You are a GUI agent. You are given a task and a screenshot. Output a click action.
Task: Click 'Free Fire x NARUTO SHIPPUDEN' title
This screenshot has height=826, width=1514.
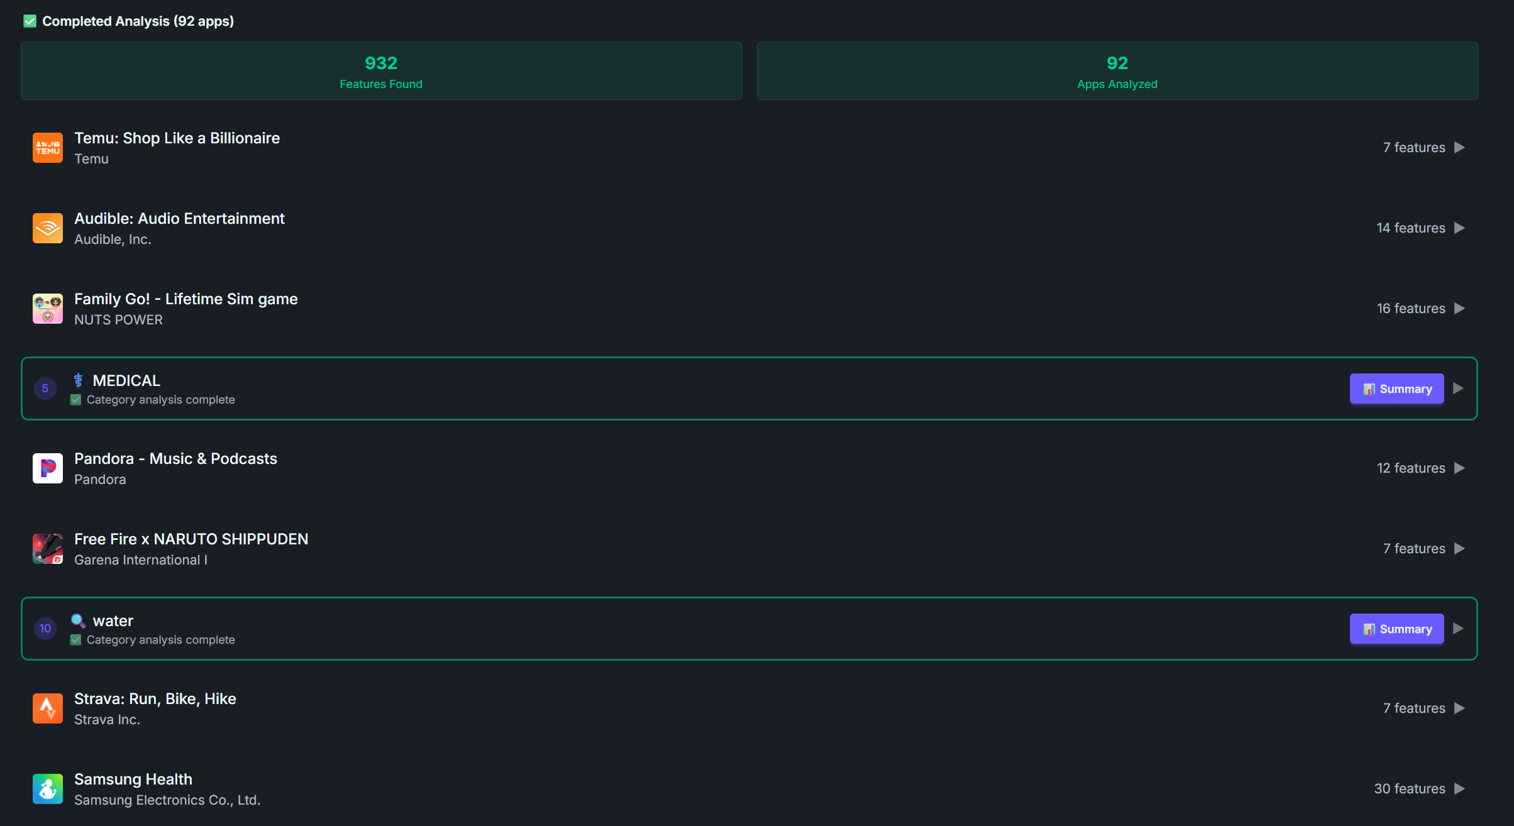[191, 539]
